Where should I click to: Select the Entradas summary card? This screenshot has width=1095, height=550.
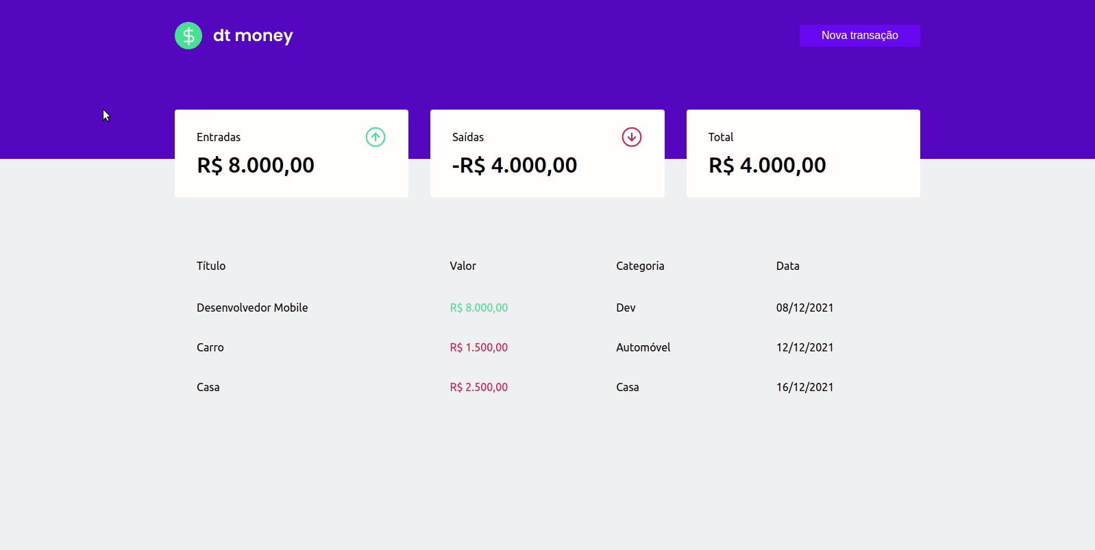tap(291, 153)
